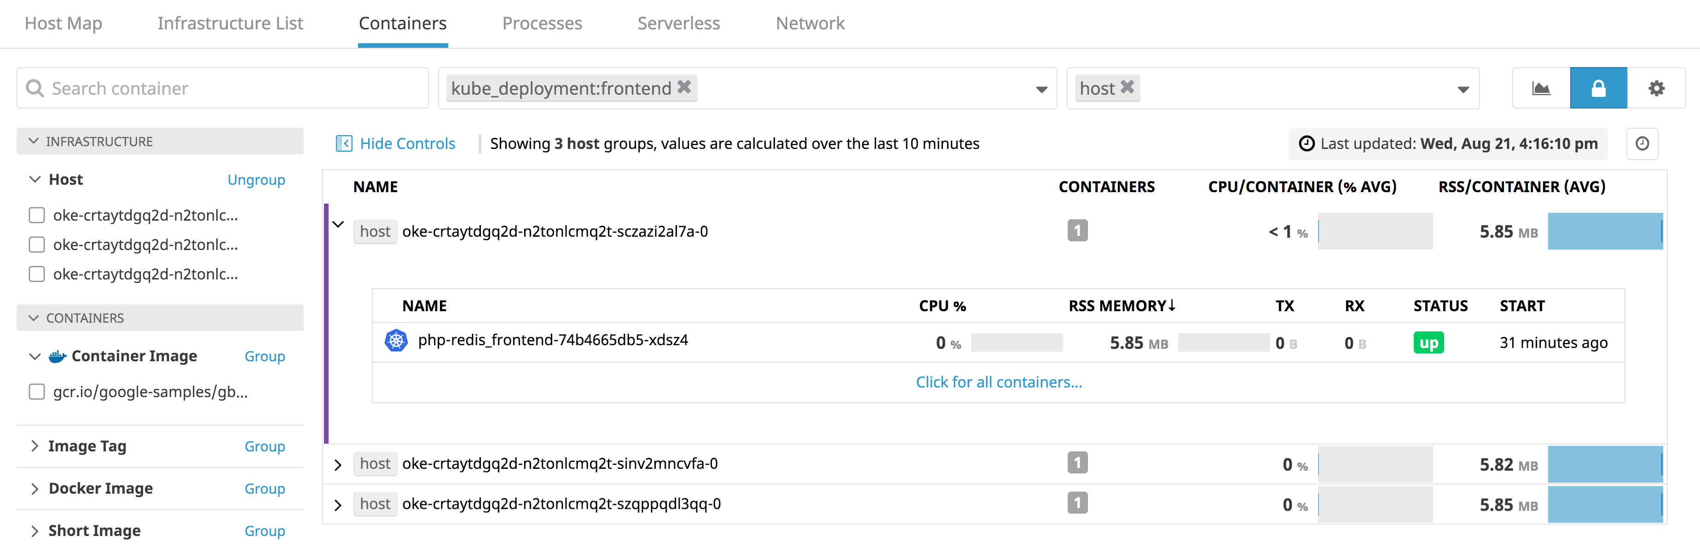Collapse the oke-crtaytdgq2d-n2tonlcmq2t-sczazi2al7a-0 host group
The width and height of the screenshot is (1700, 547).
[339, 224]
